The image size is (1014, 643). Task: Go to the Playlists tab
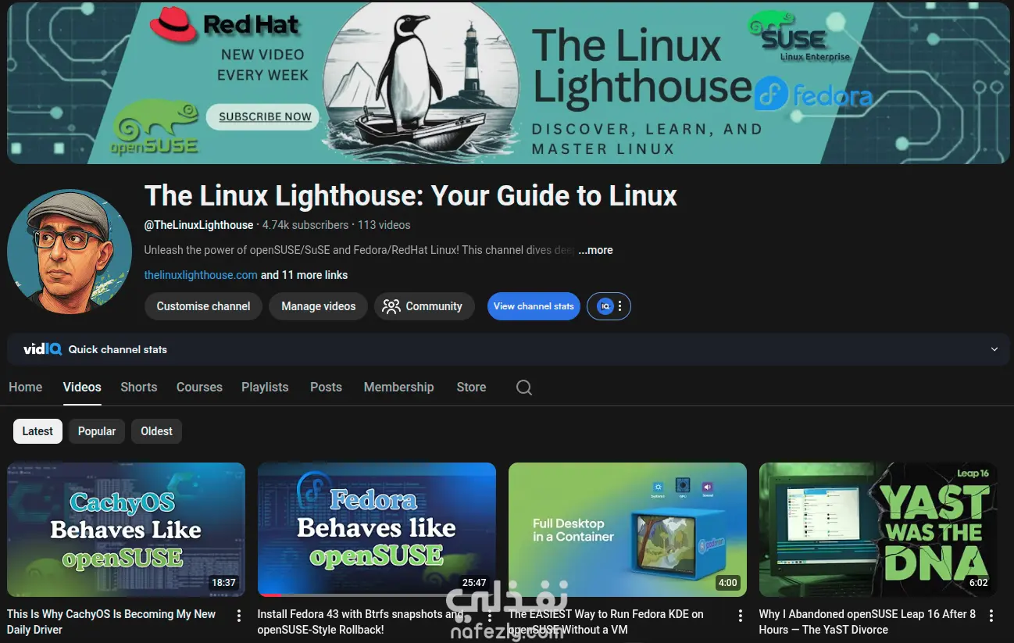pyautogui.click(x=265, y=387)
